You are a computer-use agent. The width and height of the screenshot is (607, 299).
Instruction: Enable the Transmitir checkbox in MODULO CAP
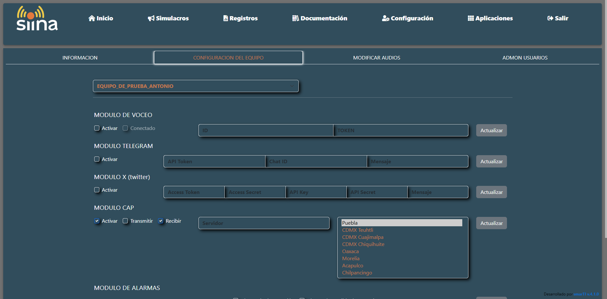125,221
